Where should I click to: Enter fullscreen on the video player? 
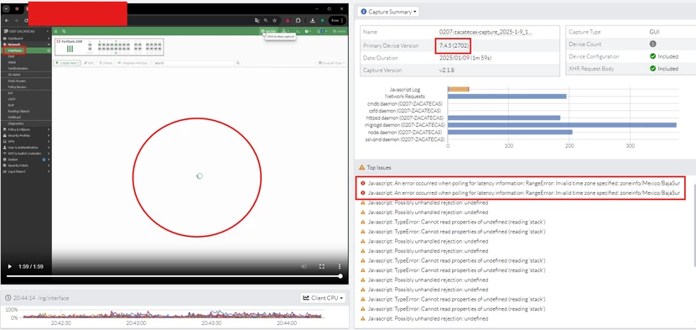[x=322, y=266]
